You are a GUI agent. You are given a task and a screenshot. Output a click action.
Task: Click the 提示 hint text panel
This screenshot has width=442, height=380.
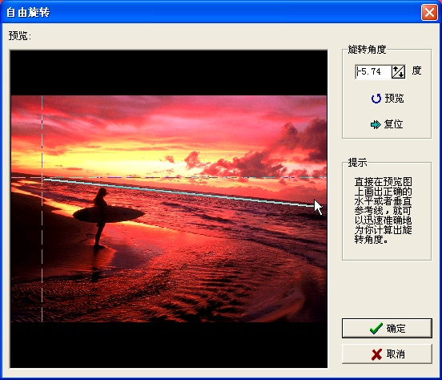pyautogui.click(x=387, y=211)
